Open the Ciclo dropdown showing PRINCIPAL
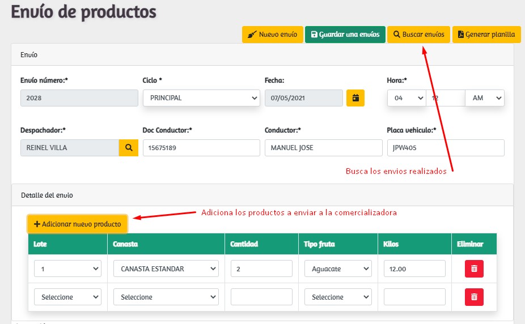 pyautogui.click(x=201, y=98)
